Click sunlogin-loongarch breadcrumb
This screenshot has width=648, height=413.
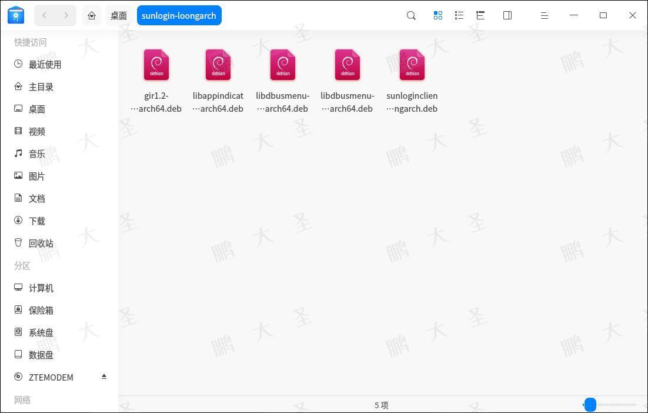(x=179, y=16)
